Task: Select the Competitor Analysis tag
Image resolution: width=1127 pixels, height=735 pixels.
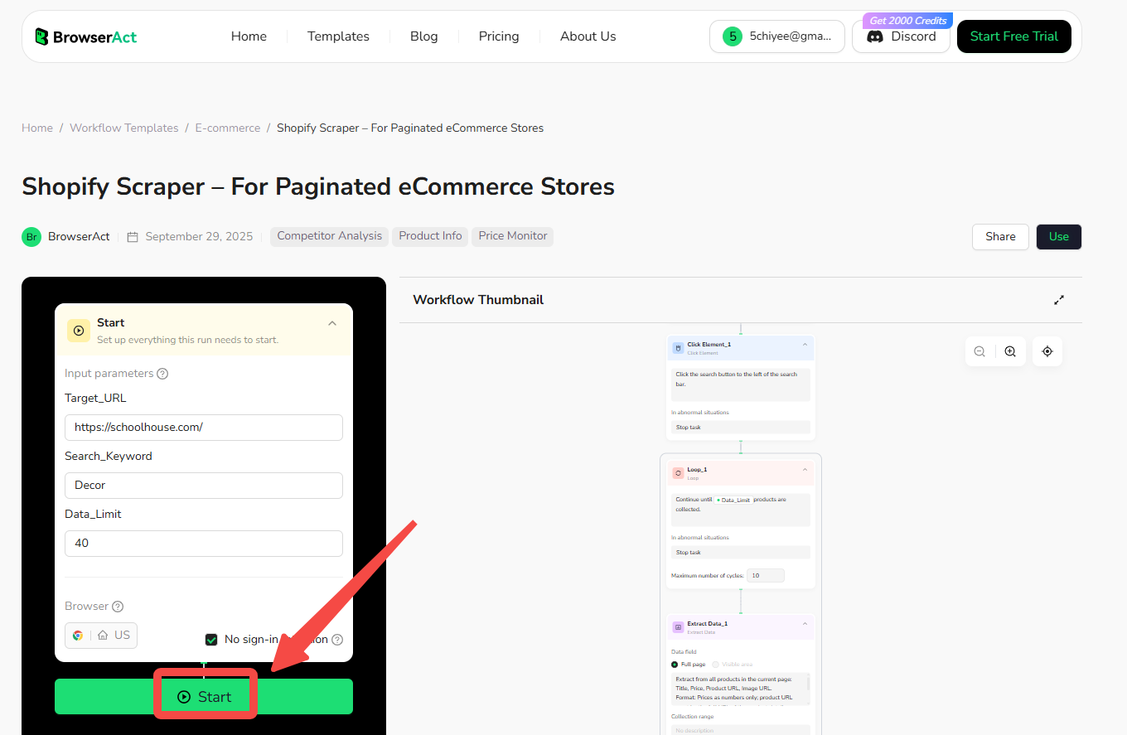Action: [330, 236]
